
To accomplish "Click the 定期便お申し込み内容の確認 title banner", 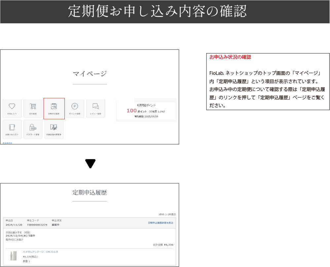I will coord(157,12).
